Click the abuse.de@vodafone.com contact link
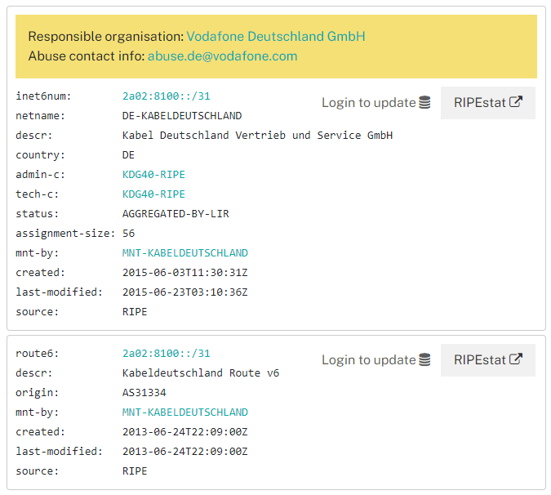The height and width of the screenshot is (495, 551). coord(222,56)
